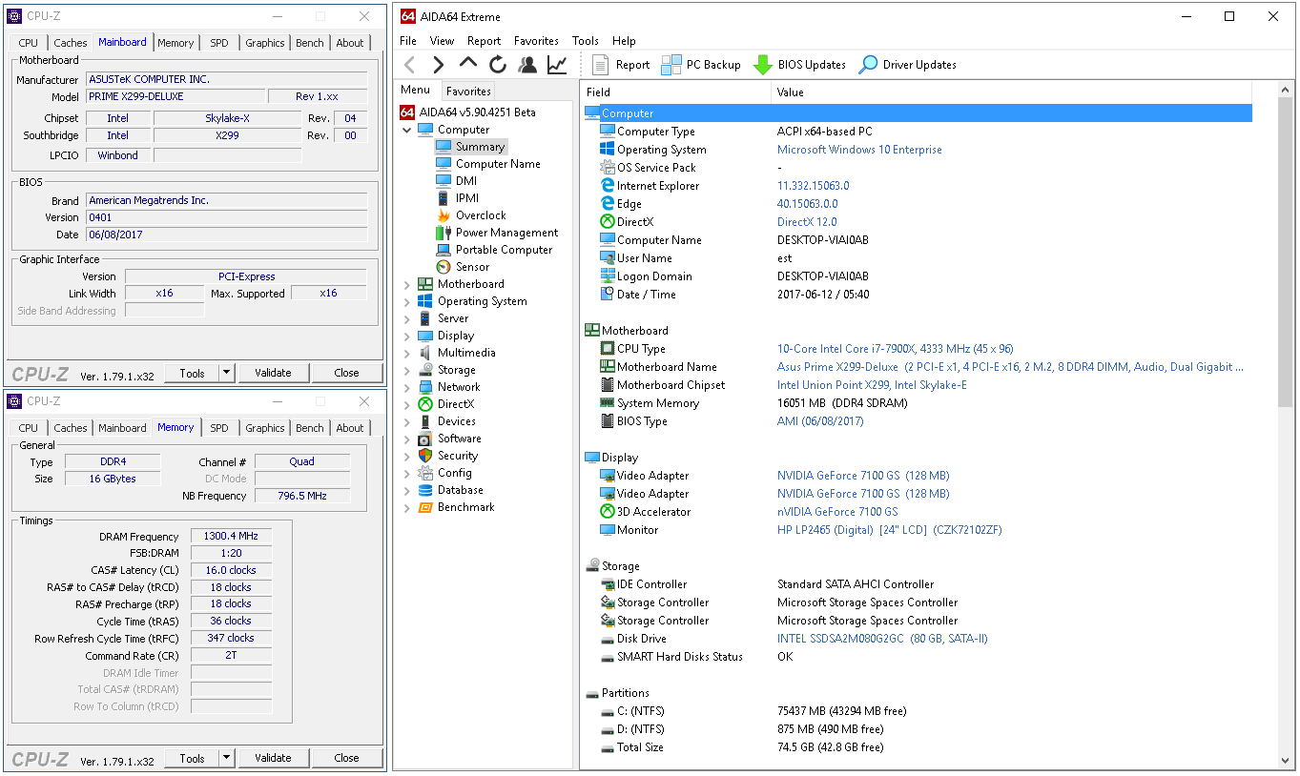Open the Asus Prime X299-Deluxe motherboard link
Screen dimensions: 1300x776
pos(1010,367)
